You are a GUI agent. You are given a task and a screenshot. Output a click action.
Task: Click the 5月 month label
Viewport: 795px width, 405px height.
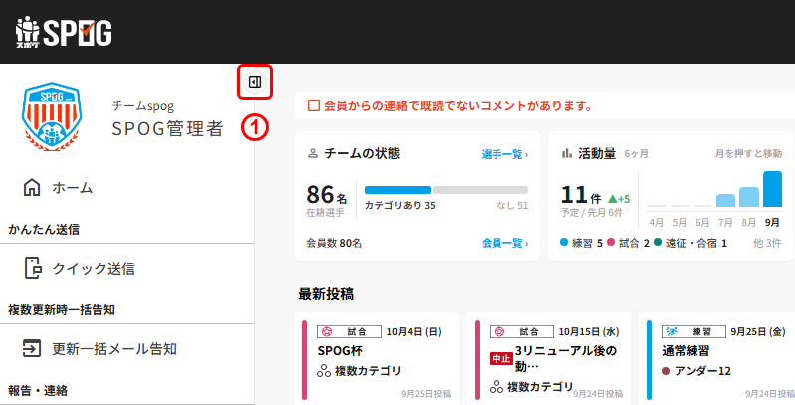point(680,223)
